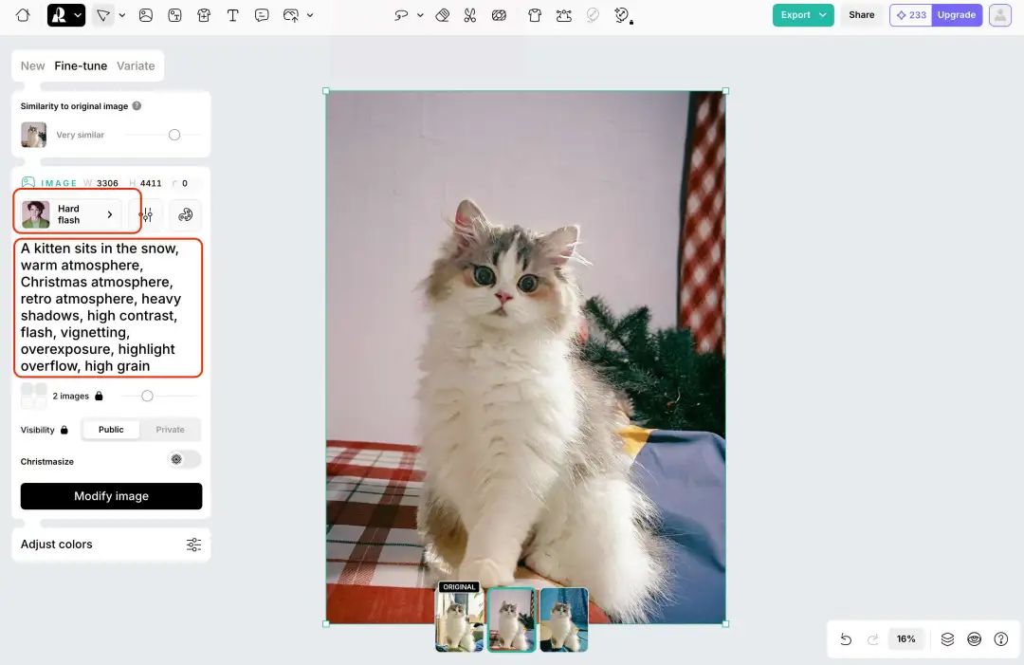Select the image generation tool
This screenshot has width=1024, height=665.
pyautogui.click(x=146, y=15)
